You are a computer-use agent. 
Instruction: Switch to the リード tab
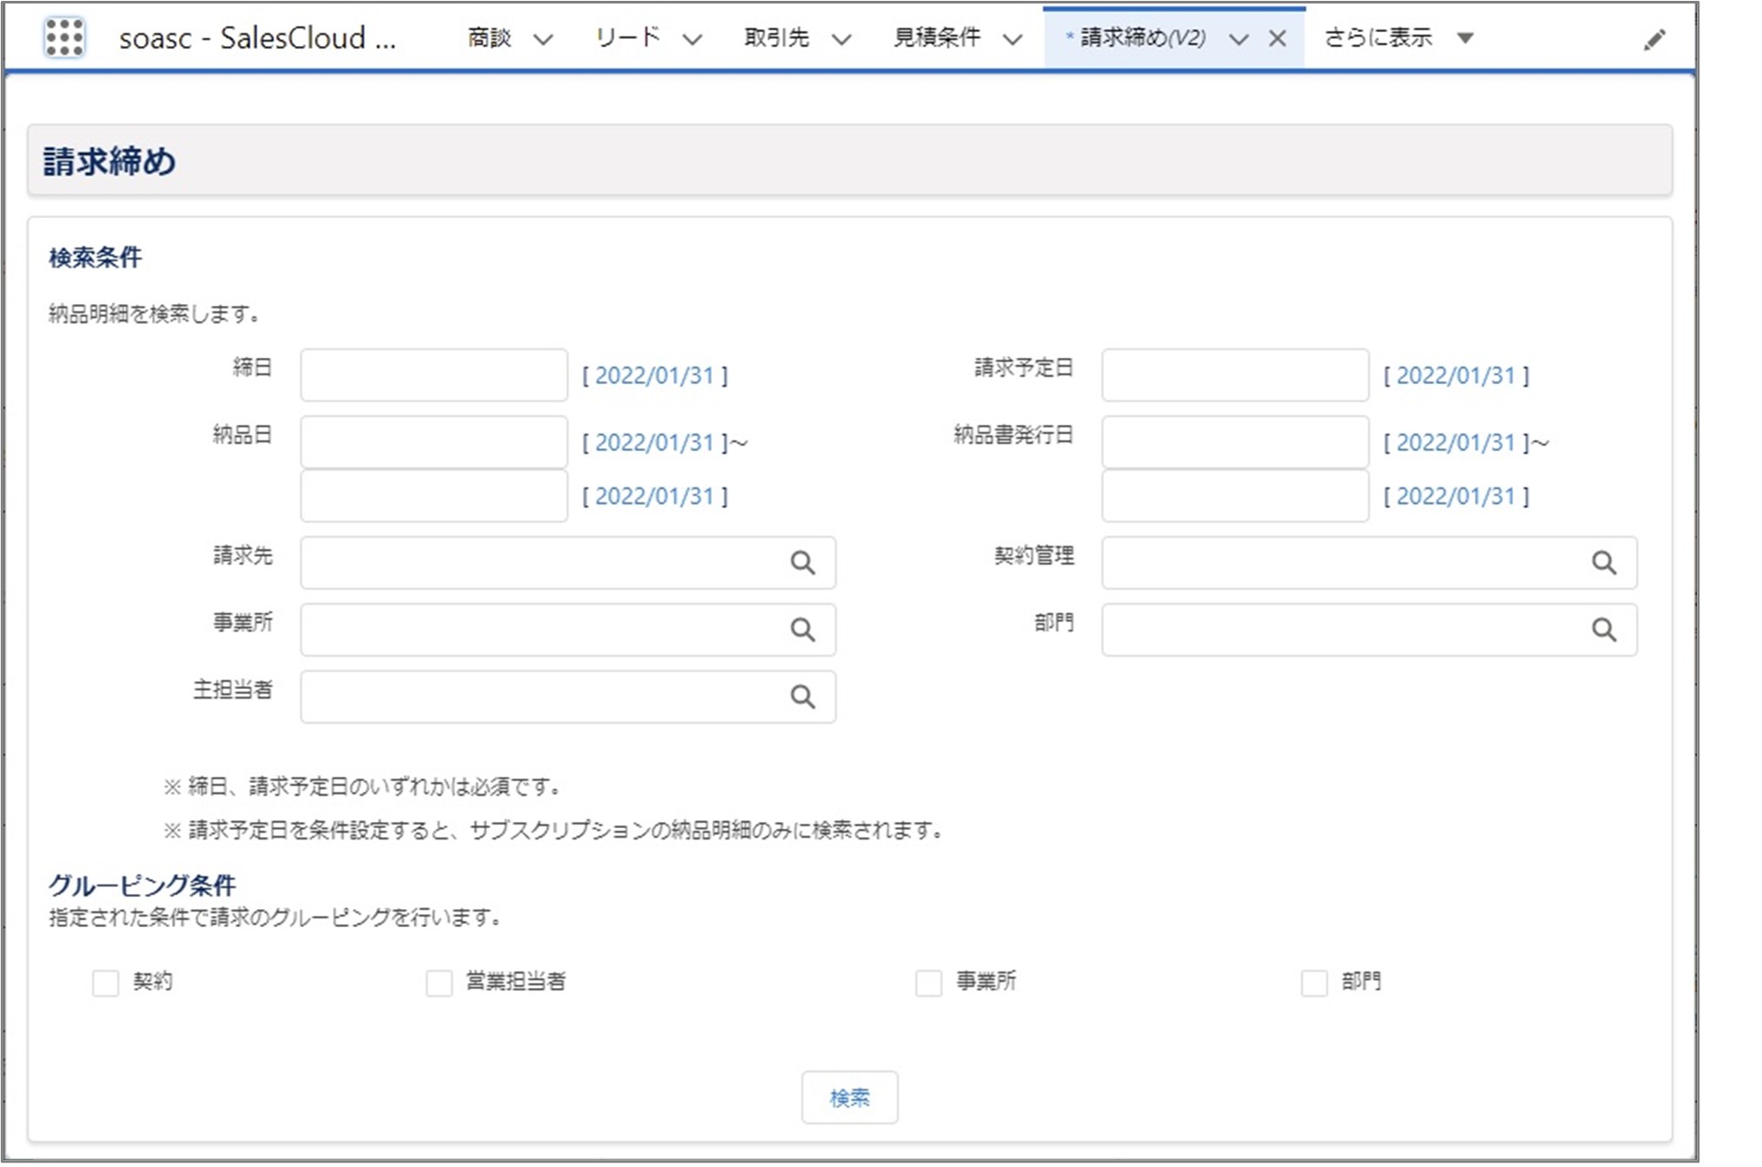click(x=628, y=37)
